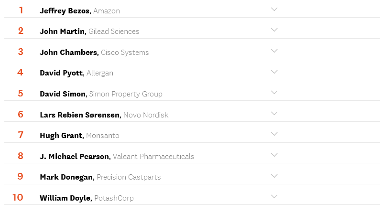The height and width of the screenshot is (213, 380).
Task: Click the name J. Michael Pearson
Action: [x=75, y=157]
